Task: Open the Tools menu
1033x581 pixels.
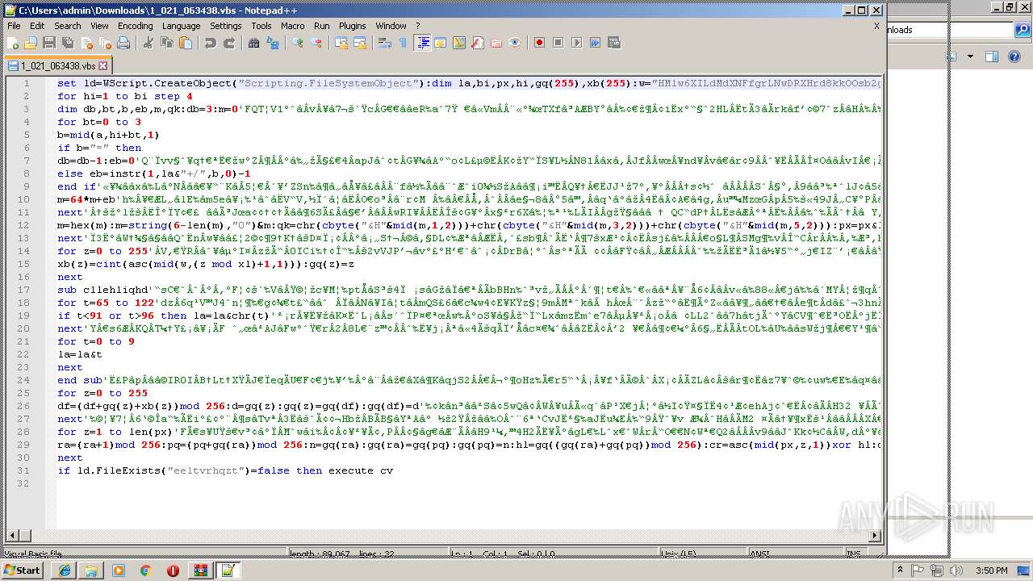Action: [261, 26]
